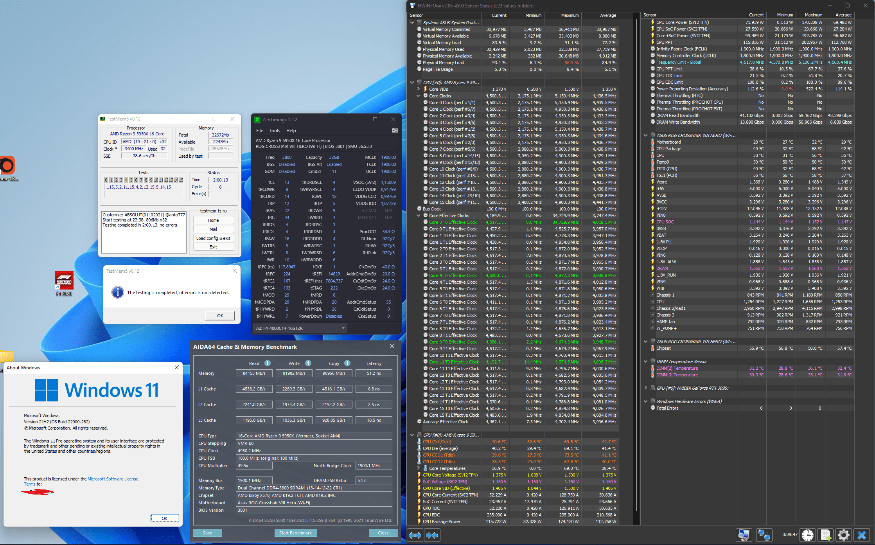Click OK in About Windows dialog
The height and width of the screenshot is (545, 875).
pyautogui.click(x=165, y=518)
